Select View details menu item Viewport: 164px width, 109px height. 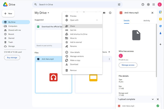click(82, 52)
